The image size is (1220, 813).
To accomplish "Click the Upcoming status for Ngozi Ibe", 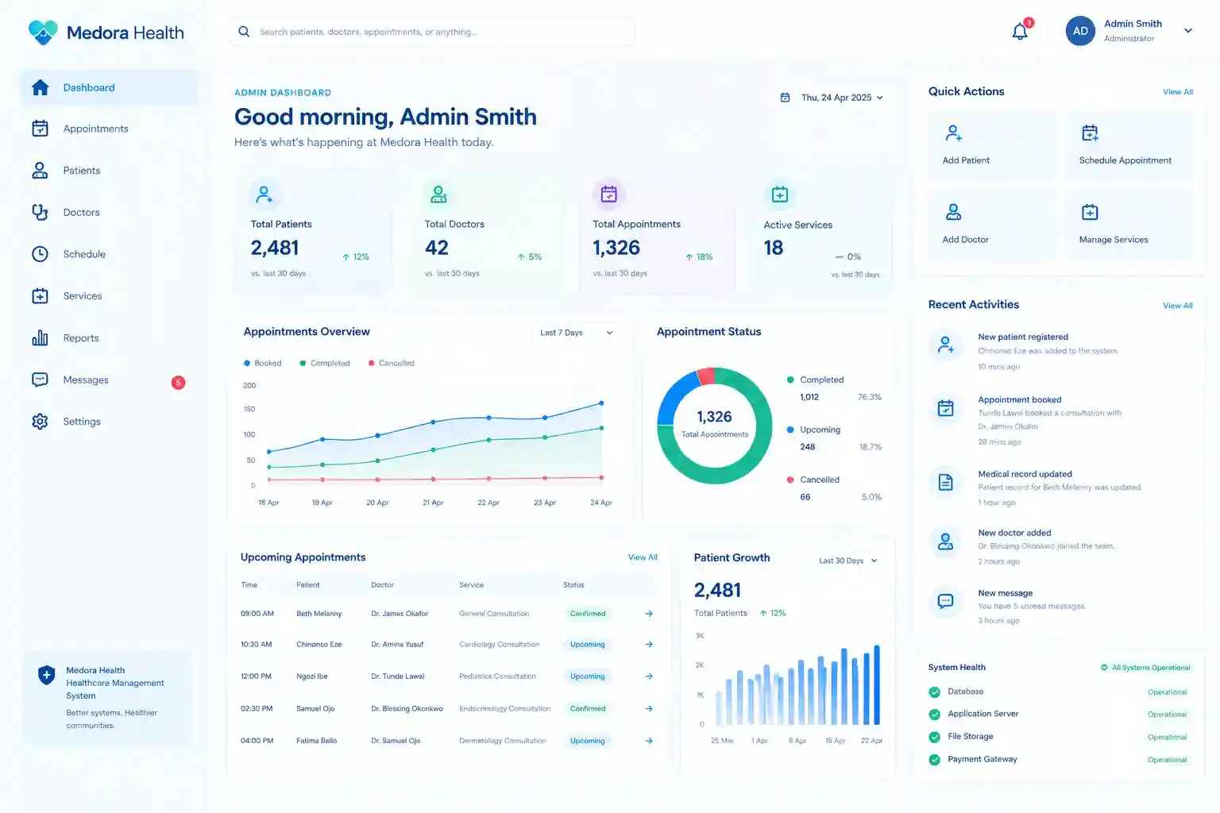I will (x=588, y=676).
